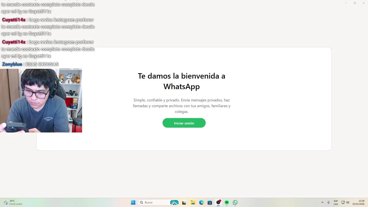Open Spotify from the taskbar
The height and width of the screenshot is (207, 368).
pyautogui.click(x=227, y=202)
